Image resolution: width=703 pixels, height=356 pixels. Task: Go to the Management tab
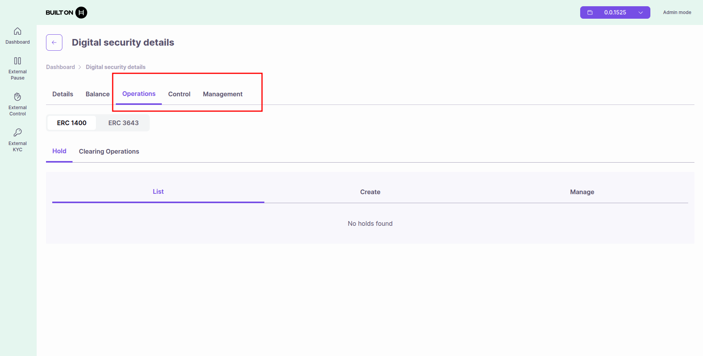223,94
